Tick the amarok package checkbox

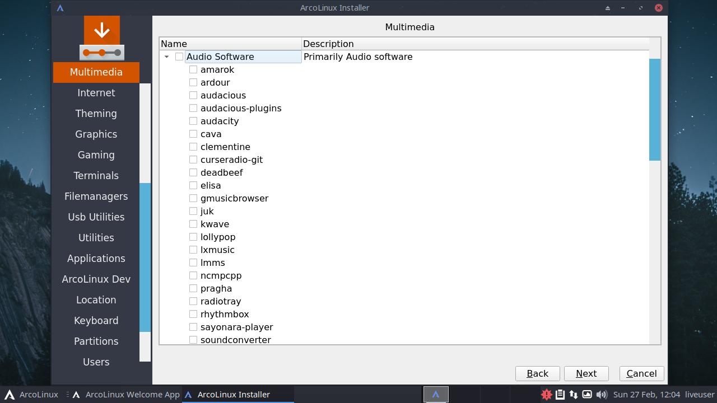click(193, 69)
